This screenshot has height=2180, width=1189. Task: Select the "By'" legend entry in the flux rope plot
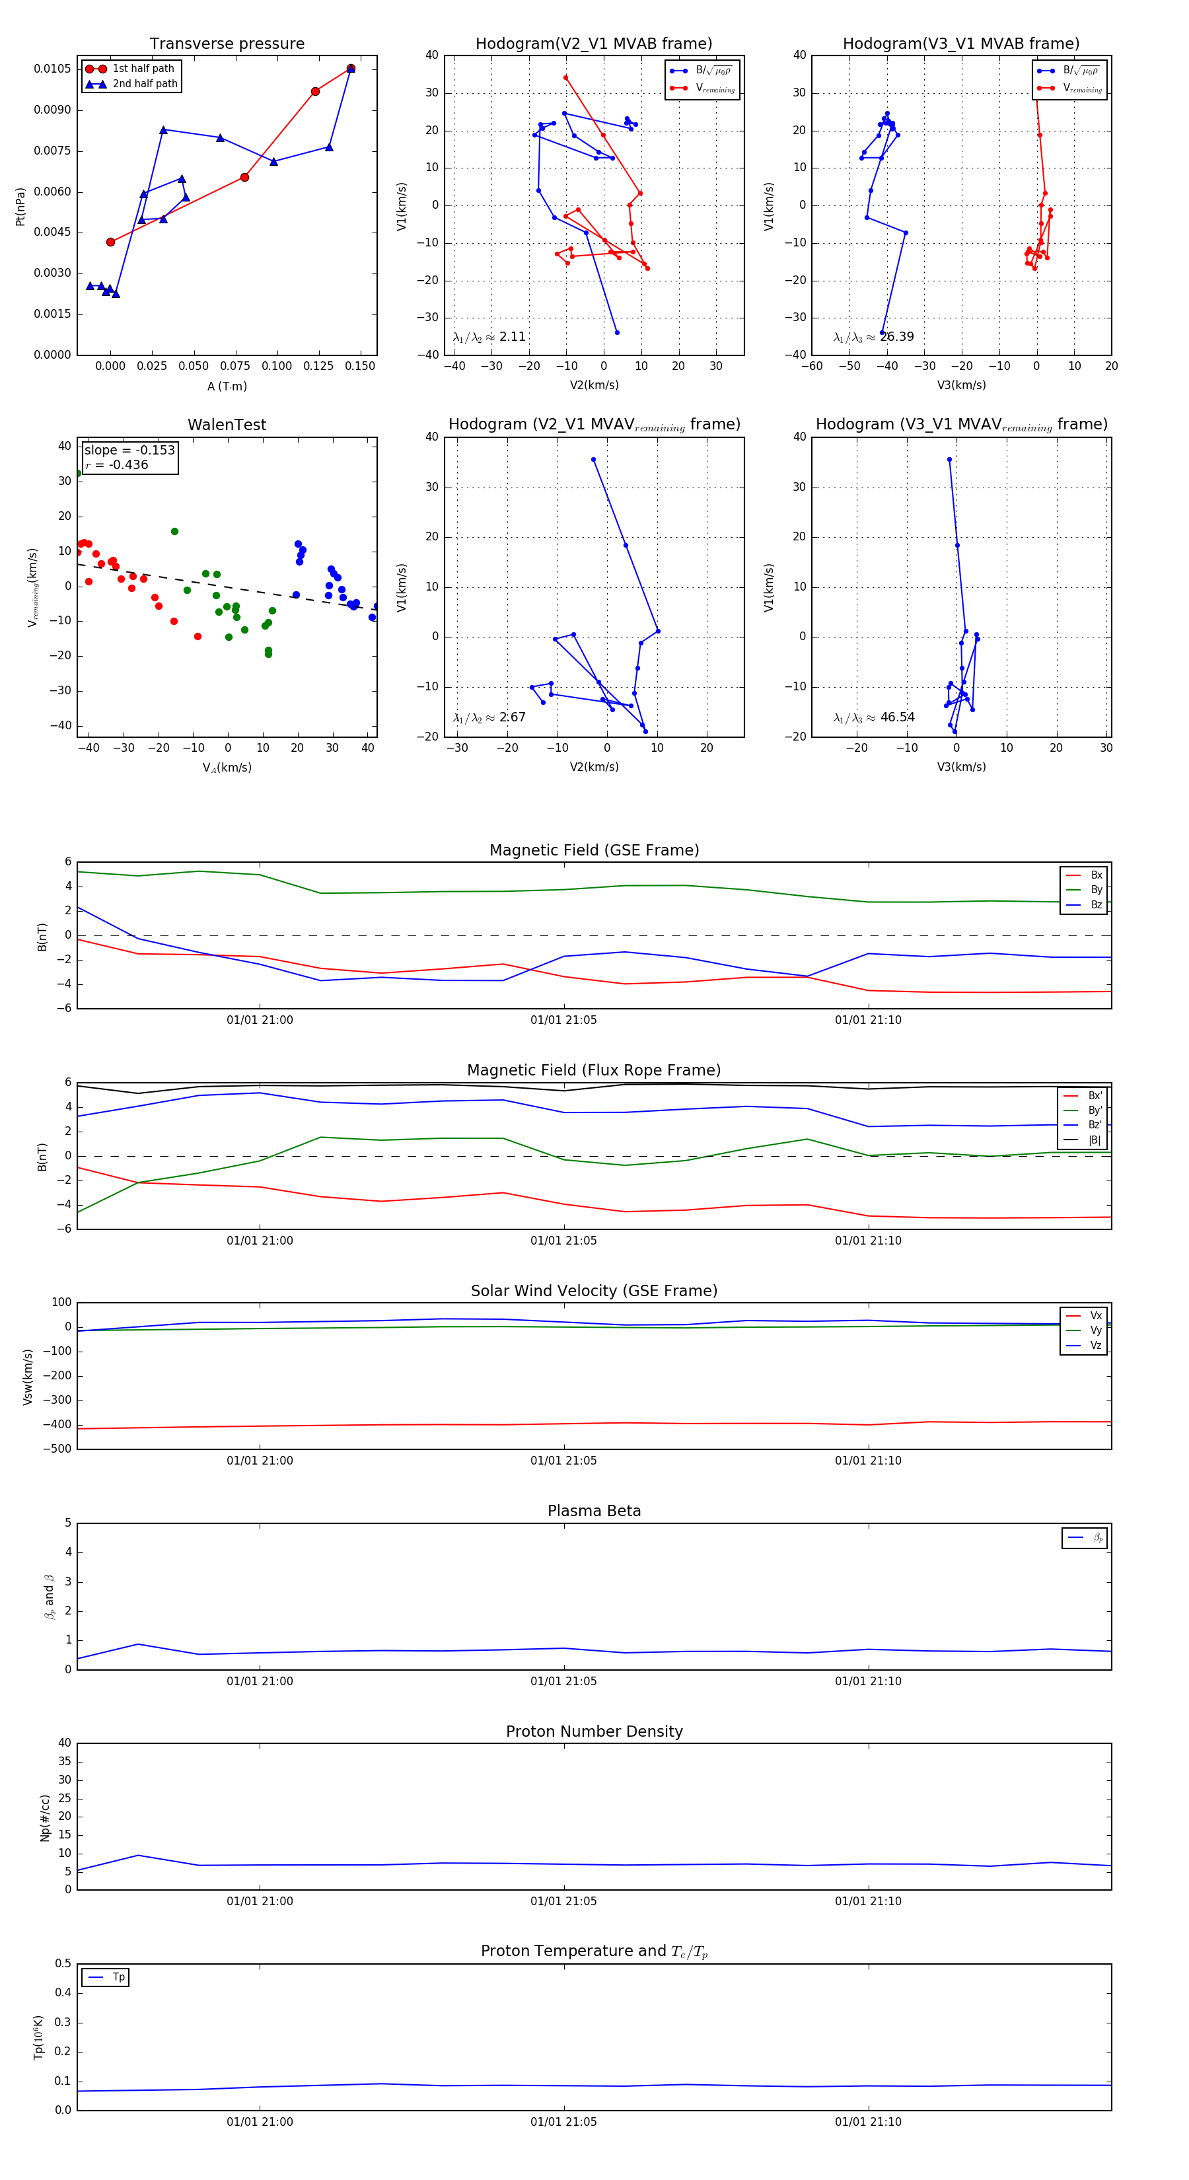1083,1110
